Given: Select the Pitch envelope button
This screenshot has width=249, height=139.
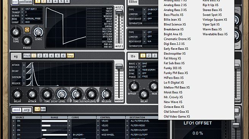Looking at the screenshot, I should (27, 55).
